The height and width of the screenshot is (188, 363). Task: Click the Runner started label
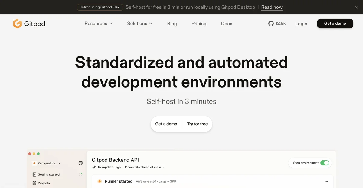[x=119, y=181]
